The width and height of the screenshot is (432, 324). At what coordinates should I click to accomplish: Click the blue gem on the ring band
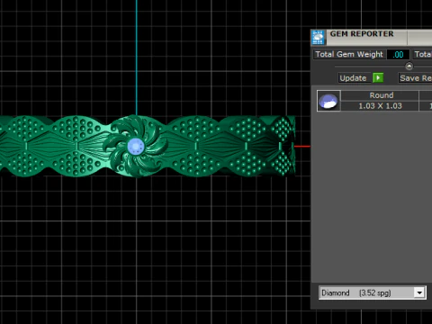(136, 147)
